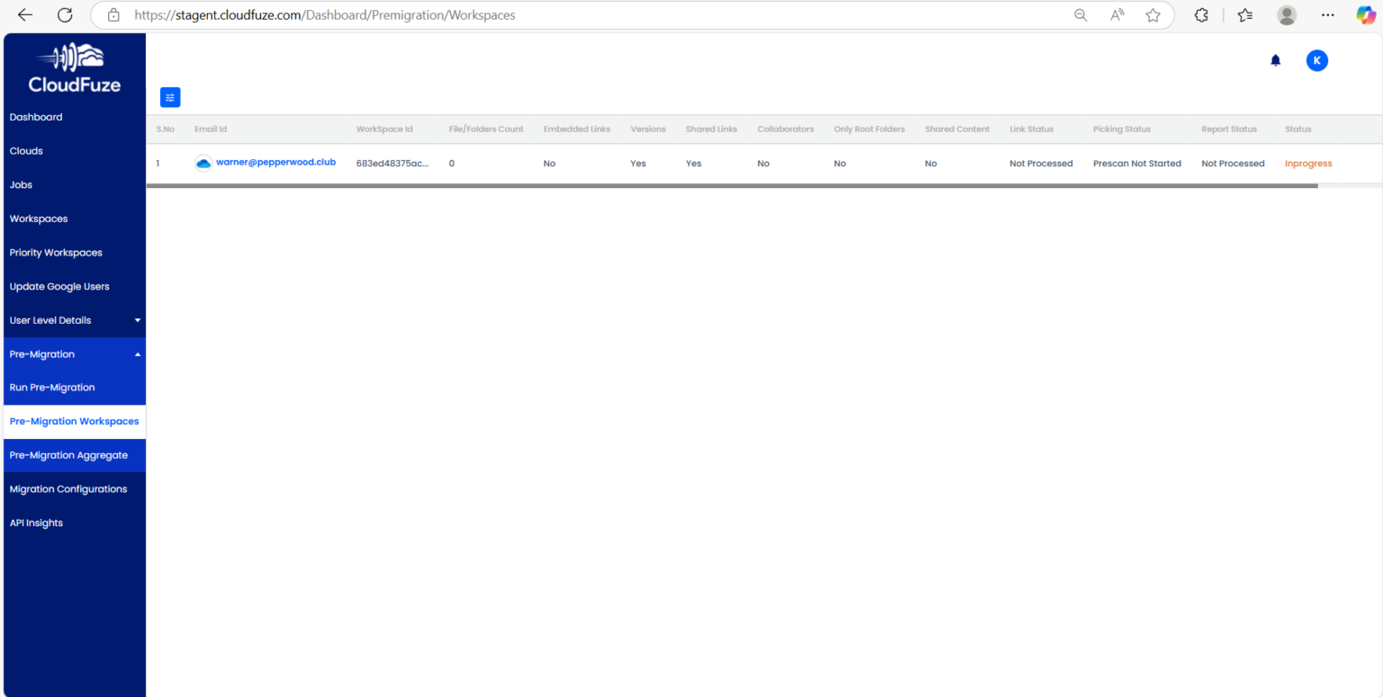
Task: Open the Copilot icon in the browser toolbar
Action: coord(1366,14)
